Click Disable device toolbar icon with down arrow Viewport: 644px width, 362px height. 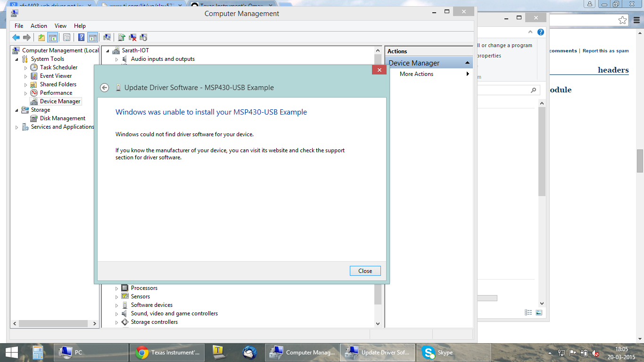click(143, 37)
